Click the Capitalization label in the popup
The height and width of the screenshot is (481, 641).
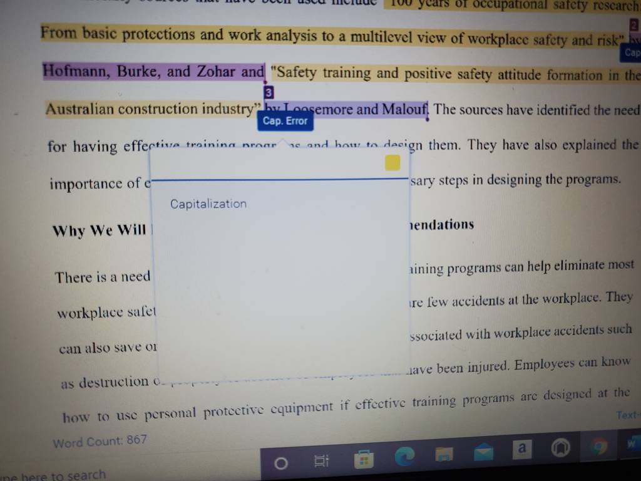click(x=208, y=204)
